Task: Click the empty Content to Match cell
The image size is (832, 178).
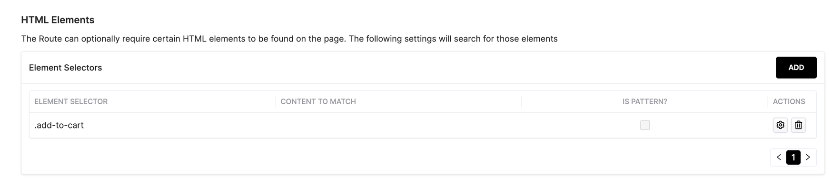Action: tap(398, 125)
